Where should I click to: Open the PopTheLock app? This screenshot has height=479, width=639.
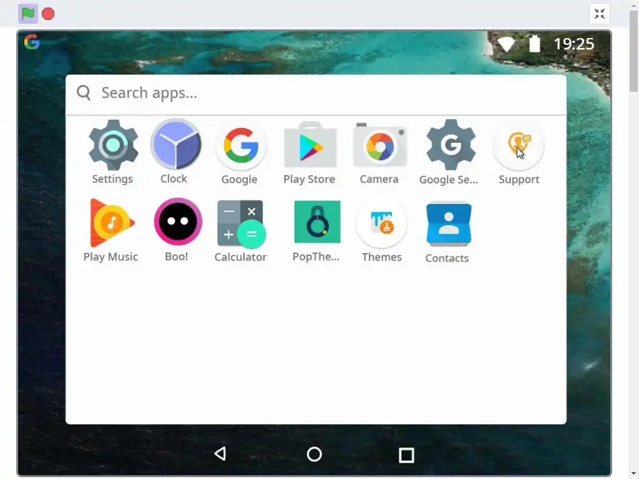click(x=317, y=222)
